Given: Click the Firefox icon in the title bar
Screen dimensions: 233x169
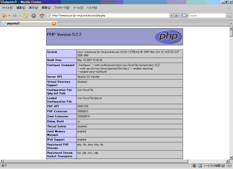Looking at the screenshot, I should point(2,2).
